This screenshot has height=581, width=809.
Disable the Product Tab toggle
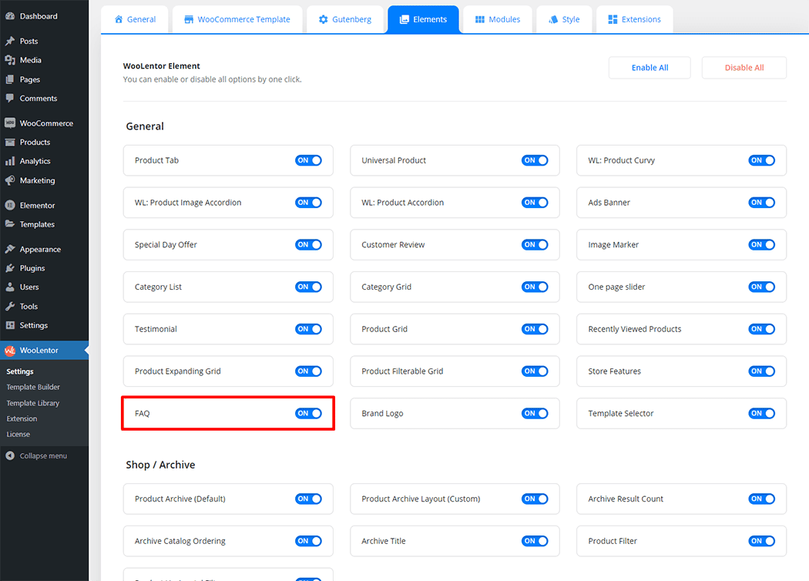tap(308, 161)
